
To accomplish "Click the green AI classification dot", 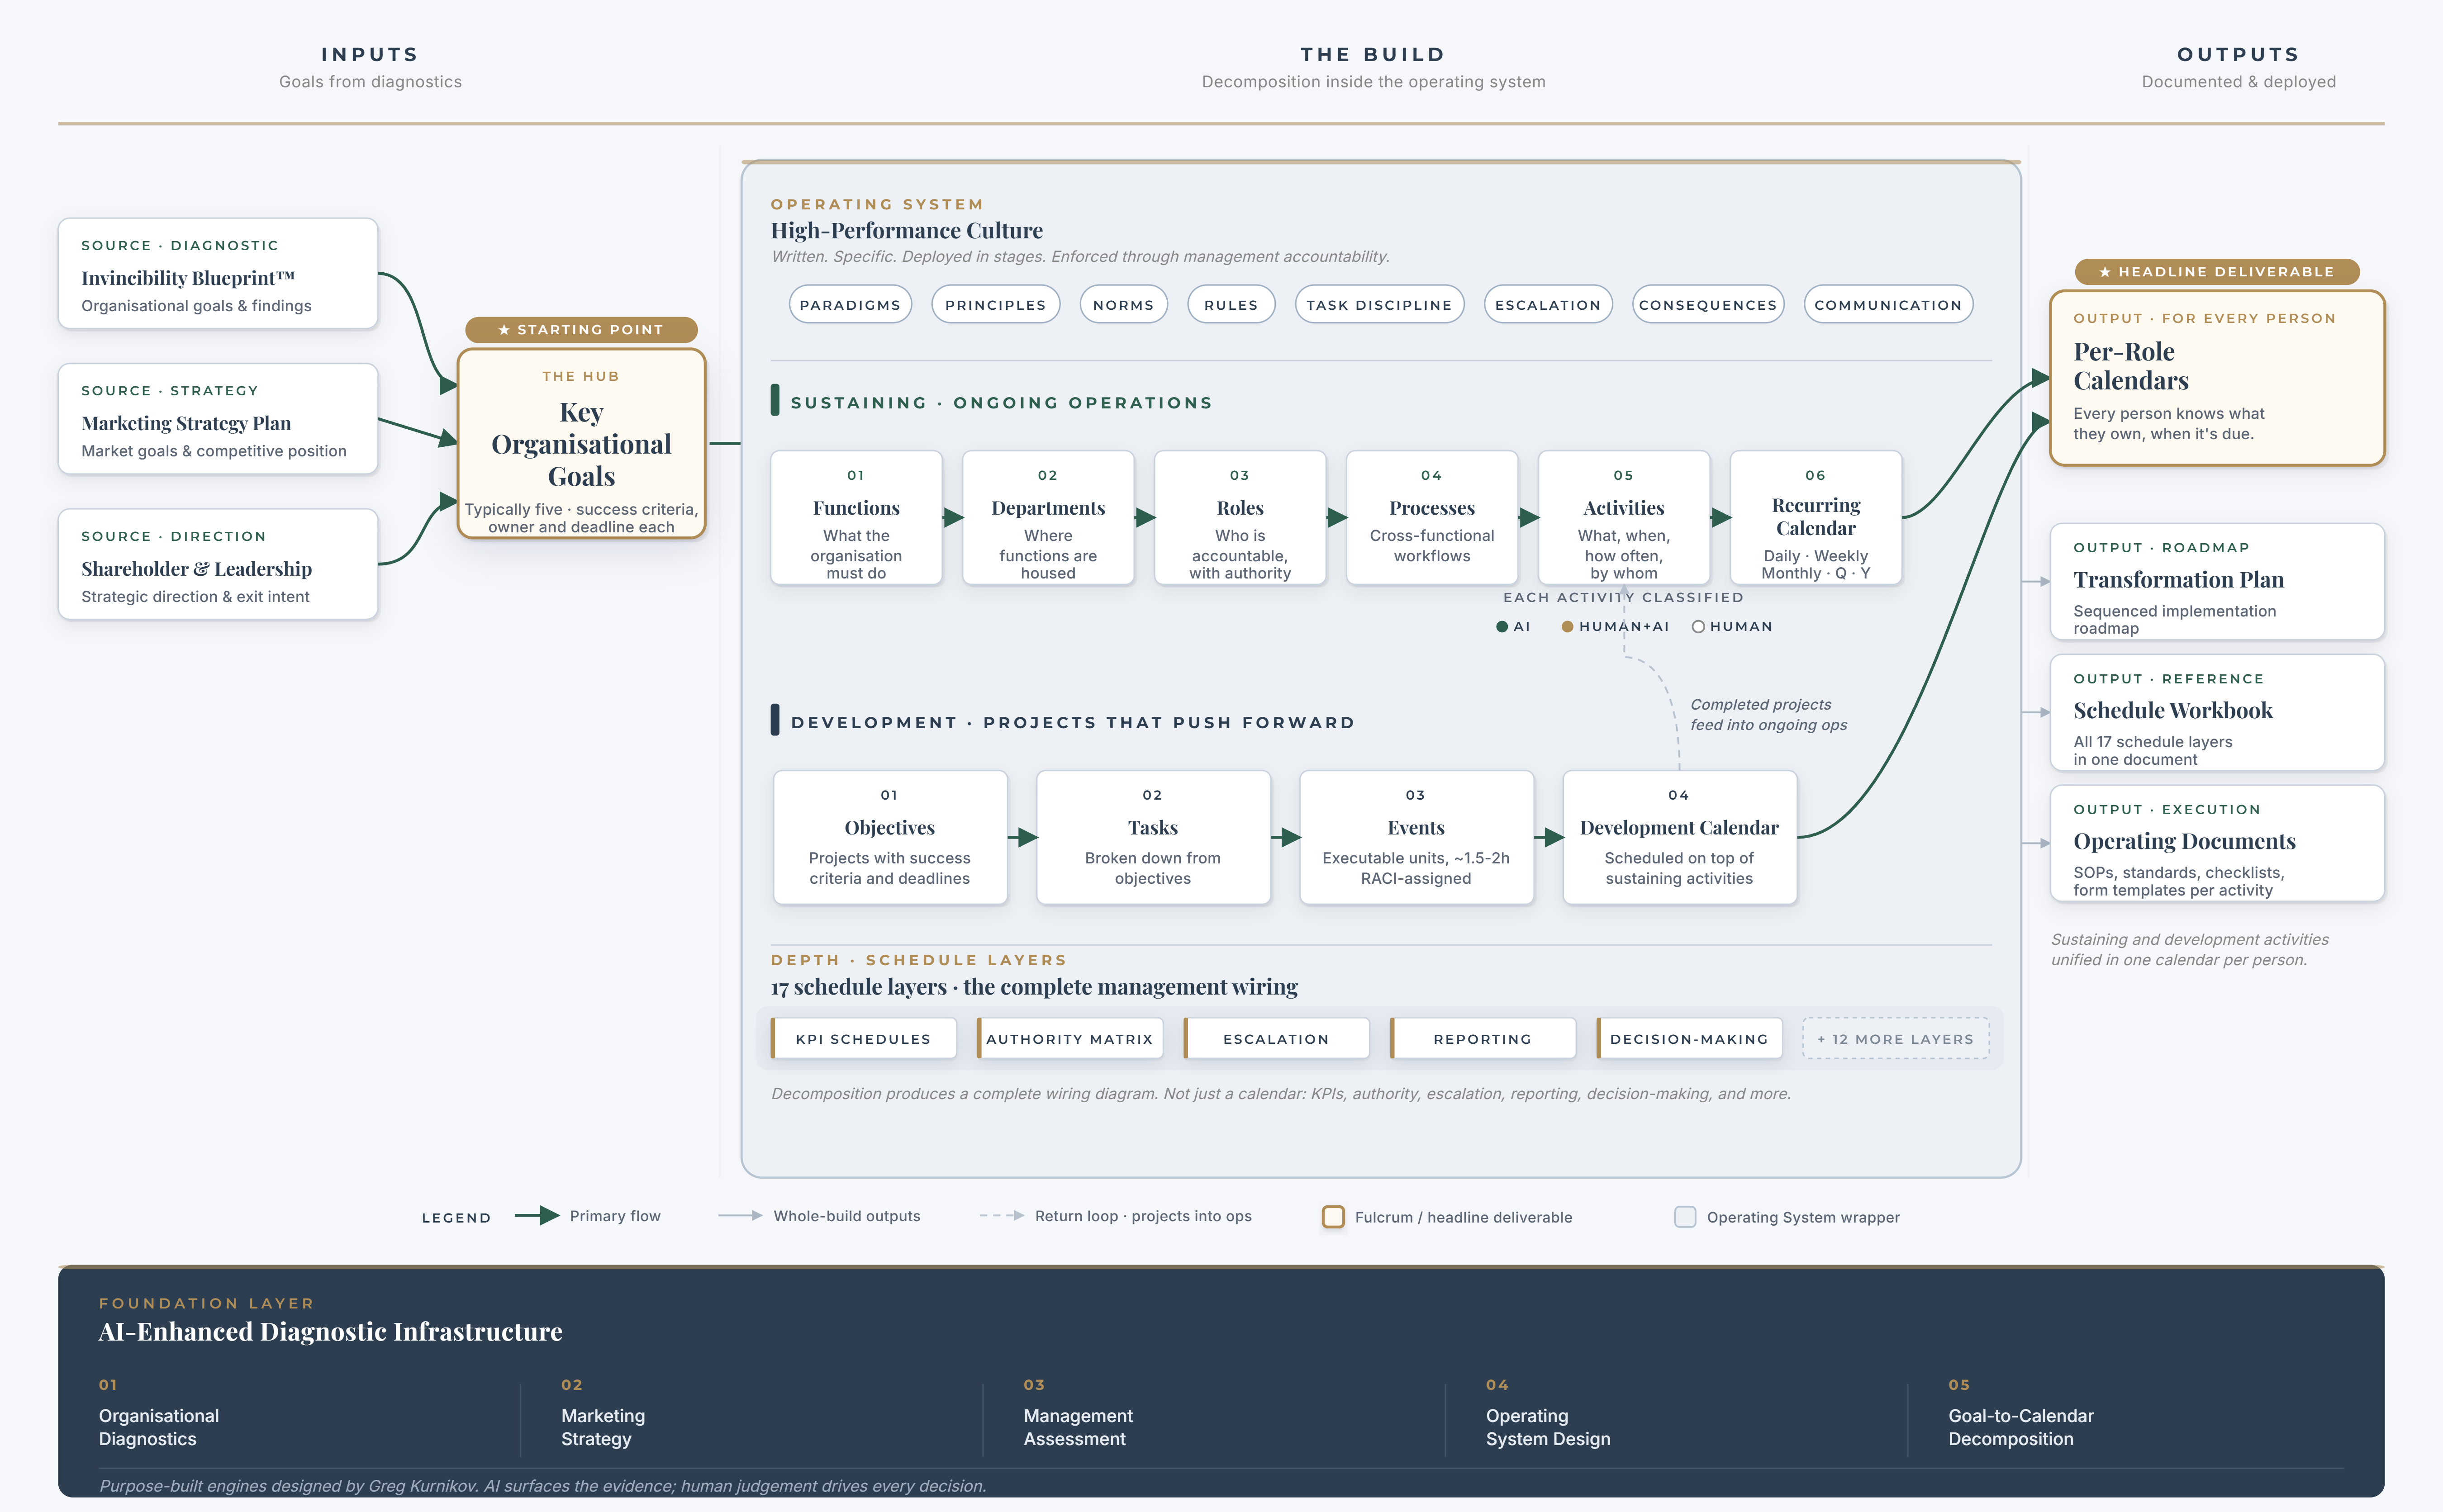I will click(x=1502, y=627).
